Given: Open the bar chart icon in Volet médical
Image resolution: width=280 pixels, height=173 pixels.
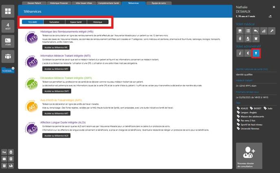Looking at the screenshot, I should tap(263, 31).
